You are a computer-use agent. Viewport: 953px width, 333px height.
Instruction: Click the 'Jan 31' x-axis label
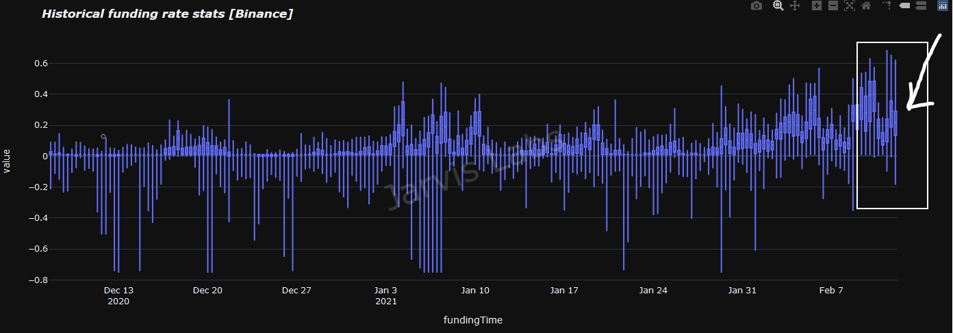click(742, 291)
